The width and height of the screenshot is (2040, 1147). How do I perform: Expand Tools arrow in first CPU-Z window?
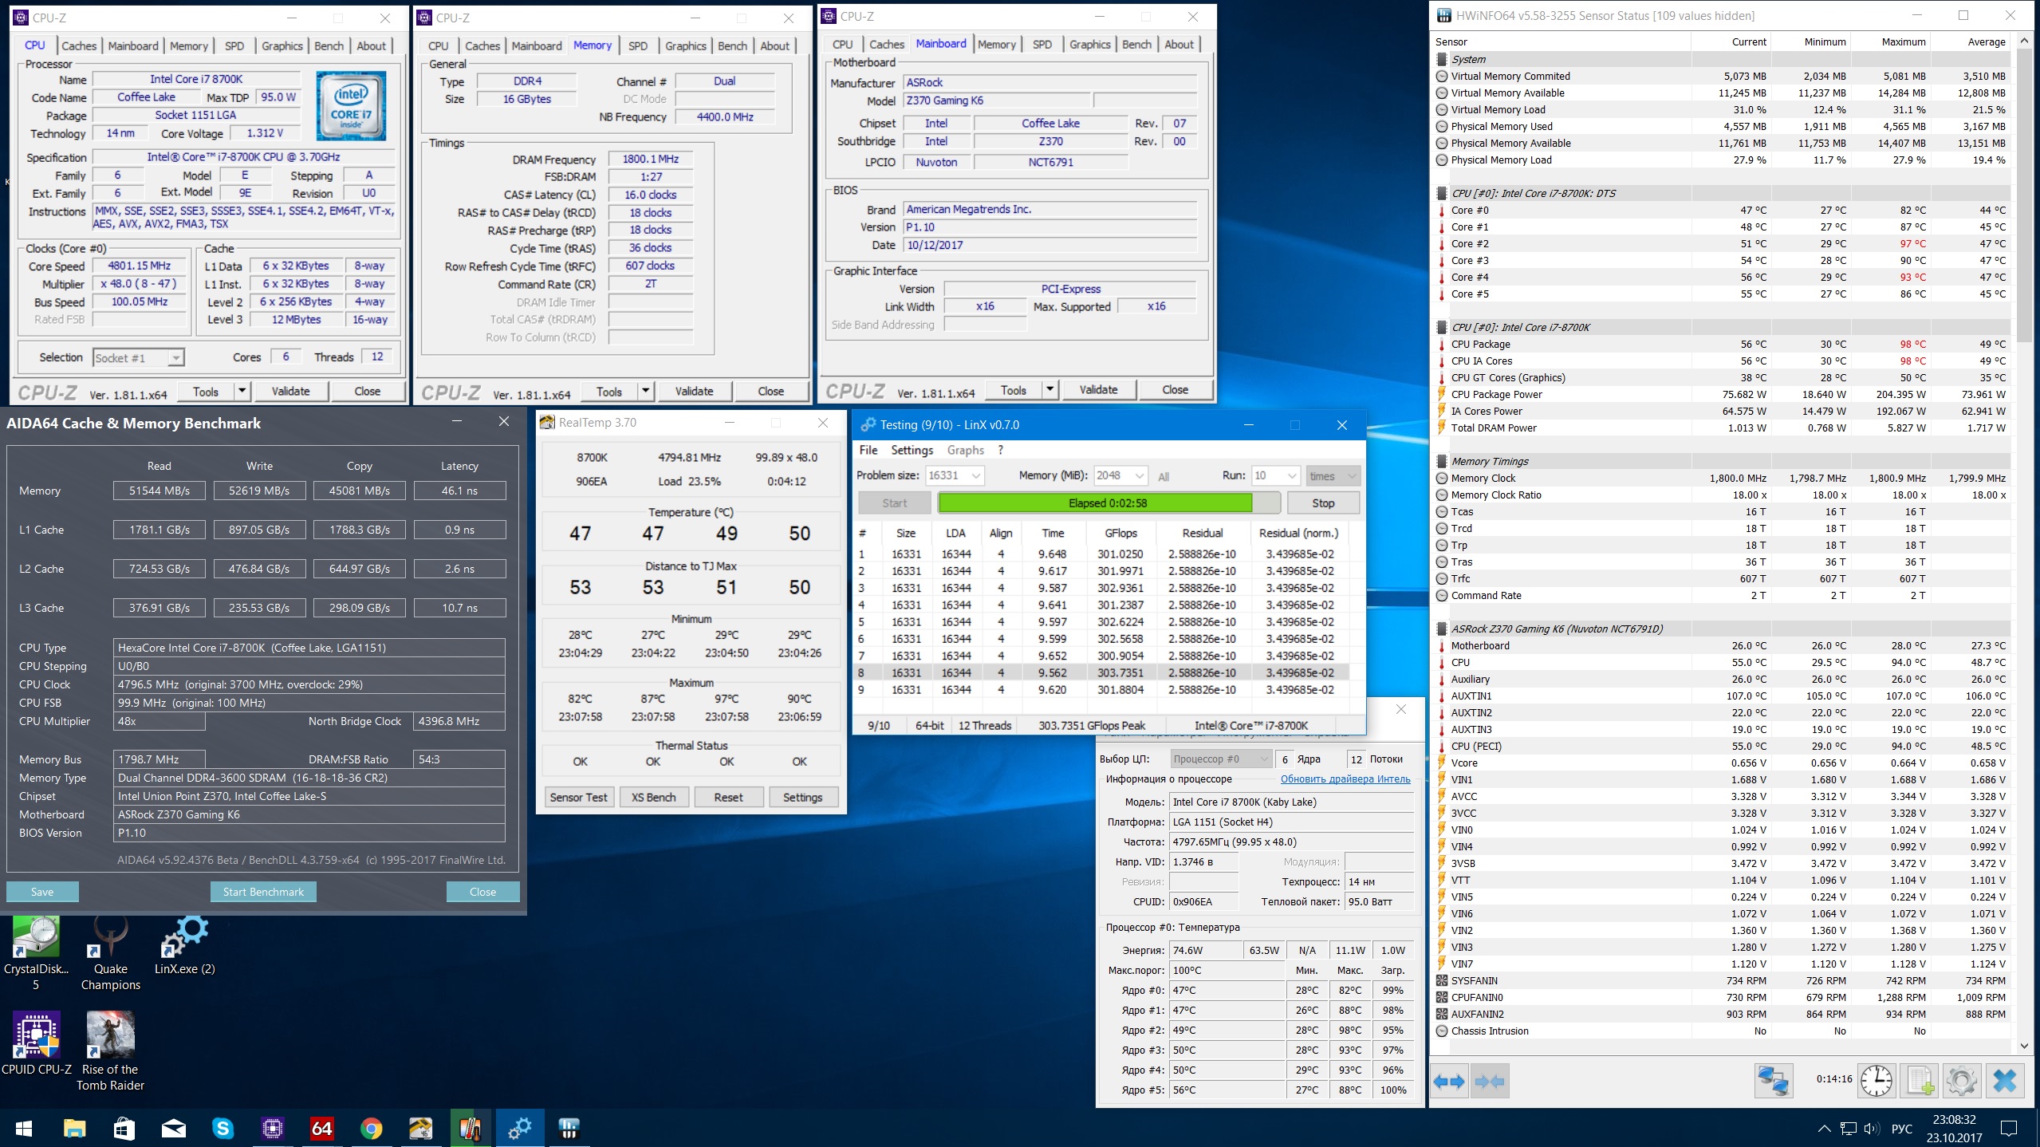coord(242,391)
